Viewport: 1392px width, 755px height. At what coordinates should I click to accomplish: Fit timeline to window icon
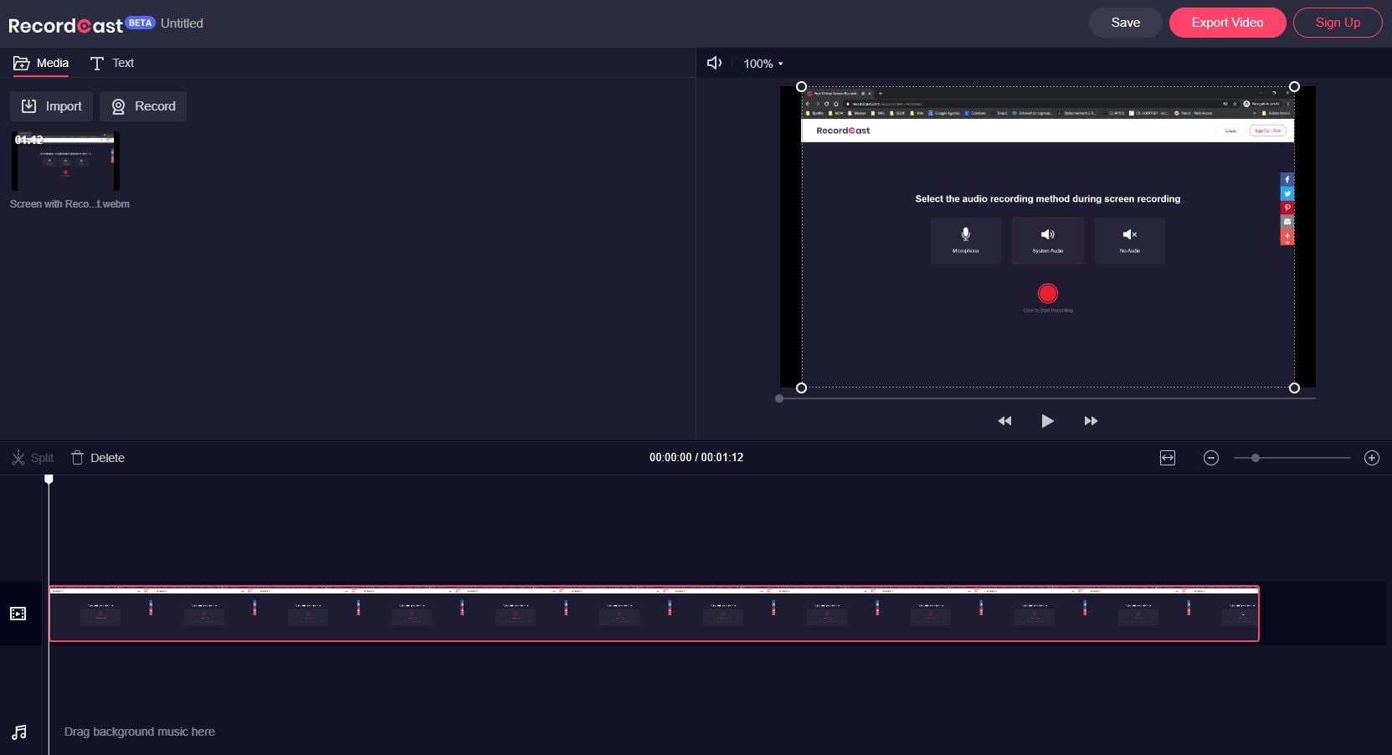coord(1168,458)
